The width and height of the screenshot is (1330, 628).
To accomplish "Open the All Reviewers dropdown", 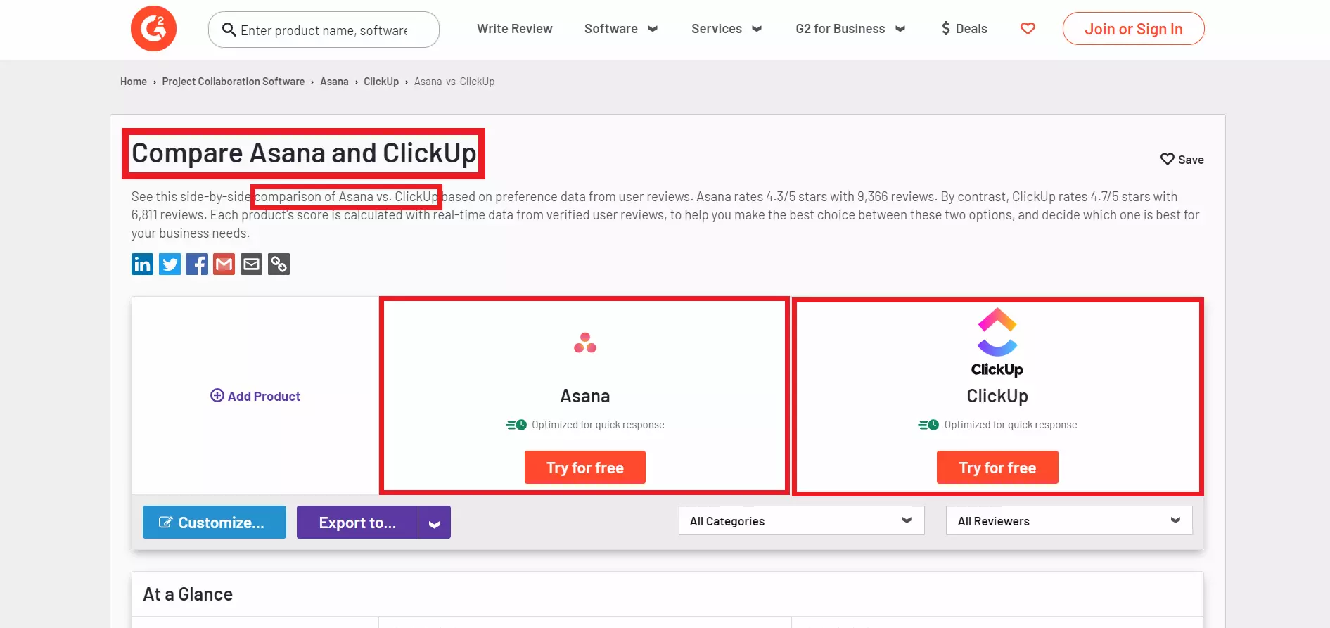I will pos(1068,521).
